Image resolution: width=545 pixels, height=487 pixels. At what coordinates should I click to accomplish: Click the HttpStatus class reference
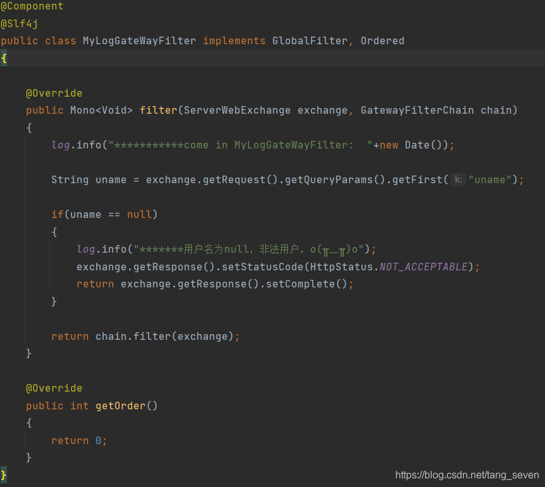coord(341,267)
